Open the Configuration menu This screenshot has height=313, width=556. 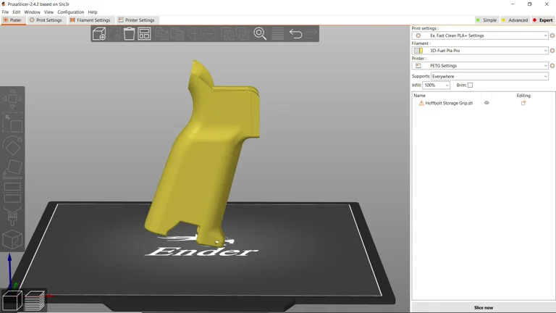click(x=70, y=12)
